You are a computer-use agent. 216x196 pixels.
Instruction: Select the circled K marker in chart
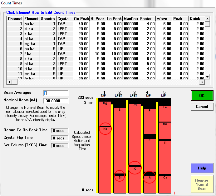click(135, 168)
